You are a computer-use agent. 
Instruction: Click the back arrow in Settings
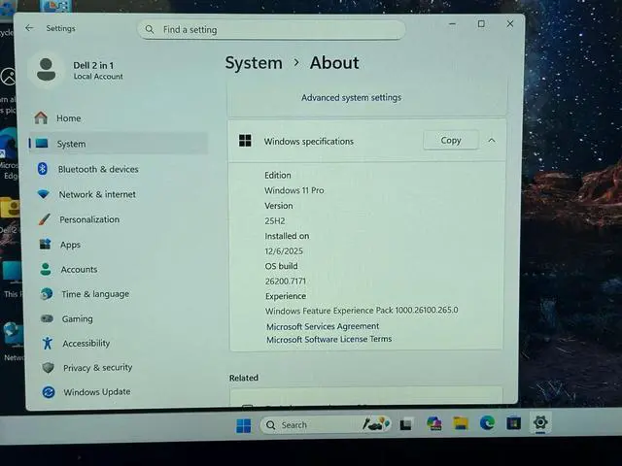(29, 28)
